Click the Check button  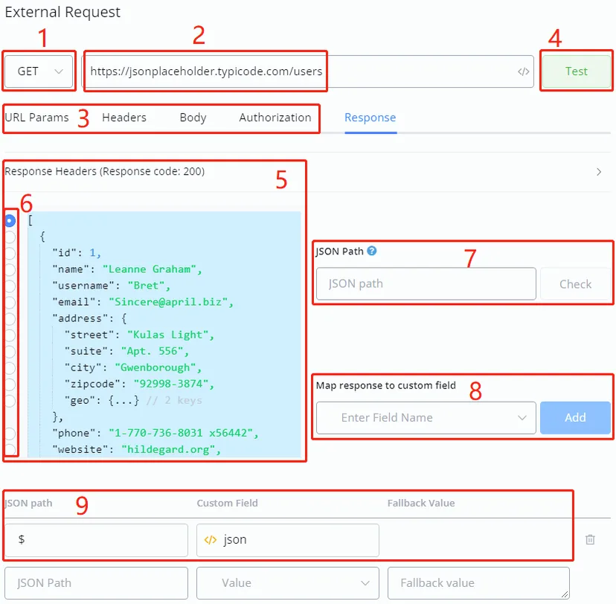point(575,284)
